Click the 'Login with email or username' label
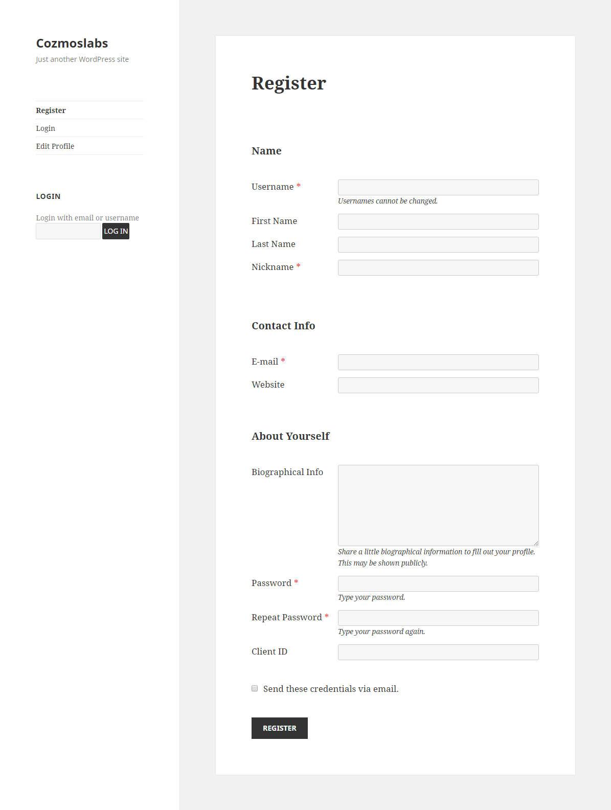 pos(87,218)
